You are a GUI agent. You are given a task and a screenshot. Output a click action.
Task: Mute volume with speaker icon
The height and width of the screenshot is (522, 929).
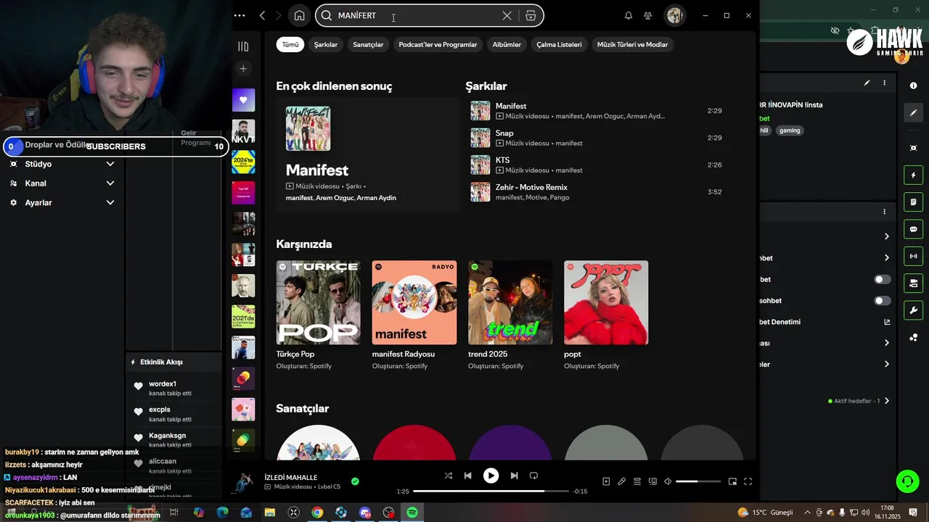(668, 481)
